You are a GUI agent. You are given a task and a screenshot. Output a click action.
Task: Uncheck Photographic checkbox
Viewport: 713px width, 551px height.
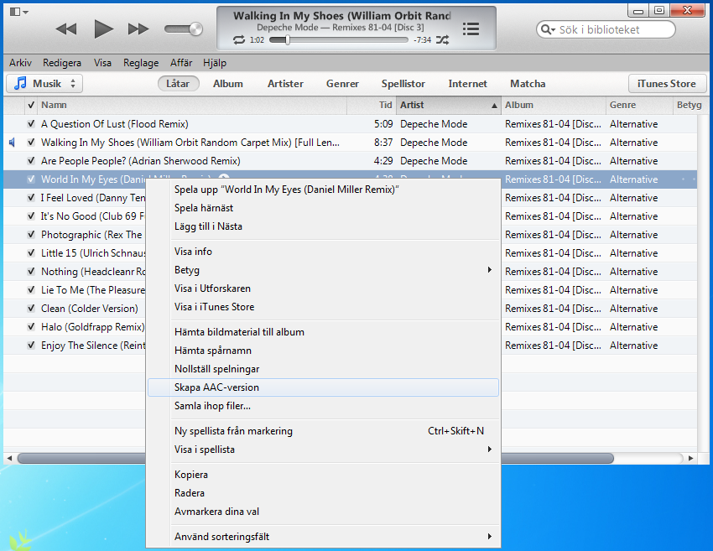tap(31, 235)
